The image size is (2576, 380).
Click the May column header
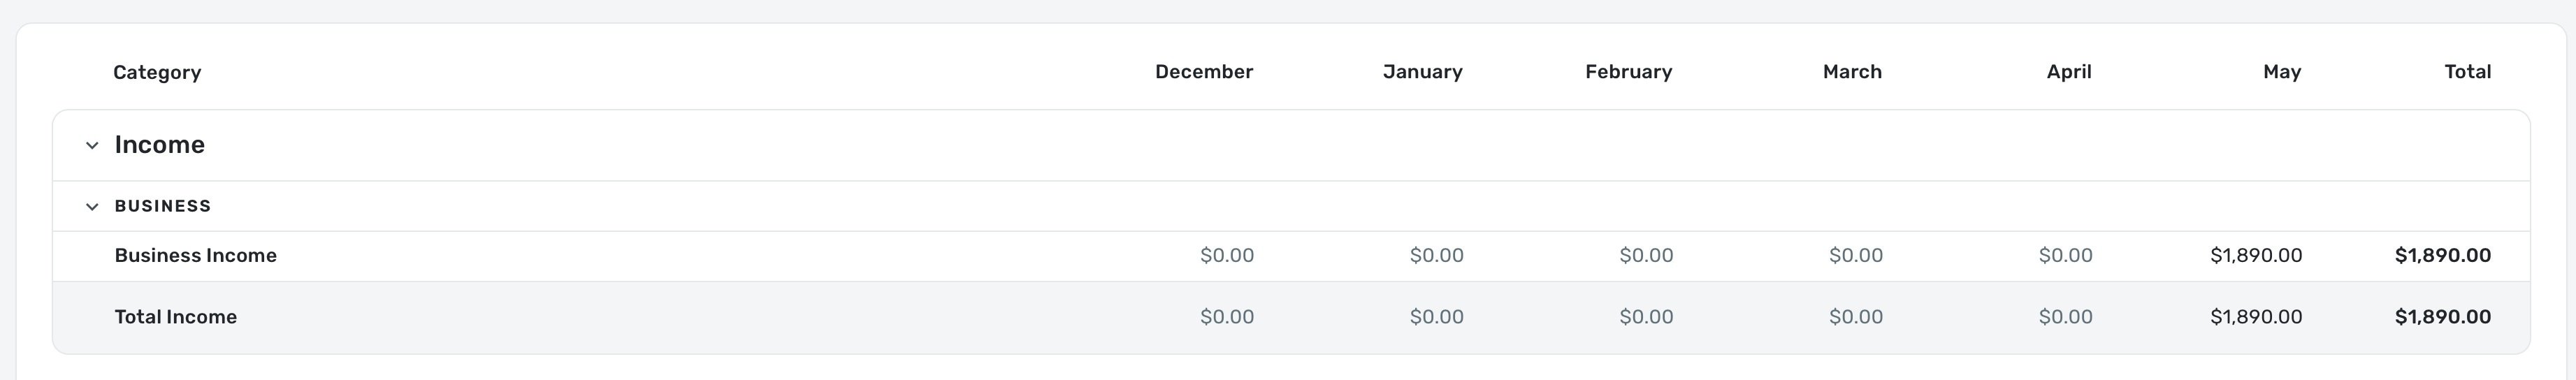point(2282,72)
